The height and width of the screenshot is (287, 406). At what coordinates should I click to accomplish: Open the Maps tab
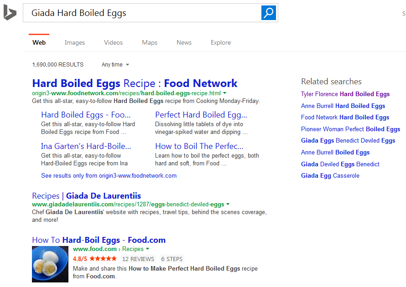[150, 42]
